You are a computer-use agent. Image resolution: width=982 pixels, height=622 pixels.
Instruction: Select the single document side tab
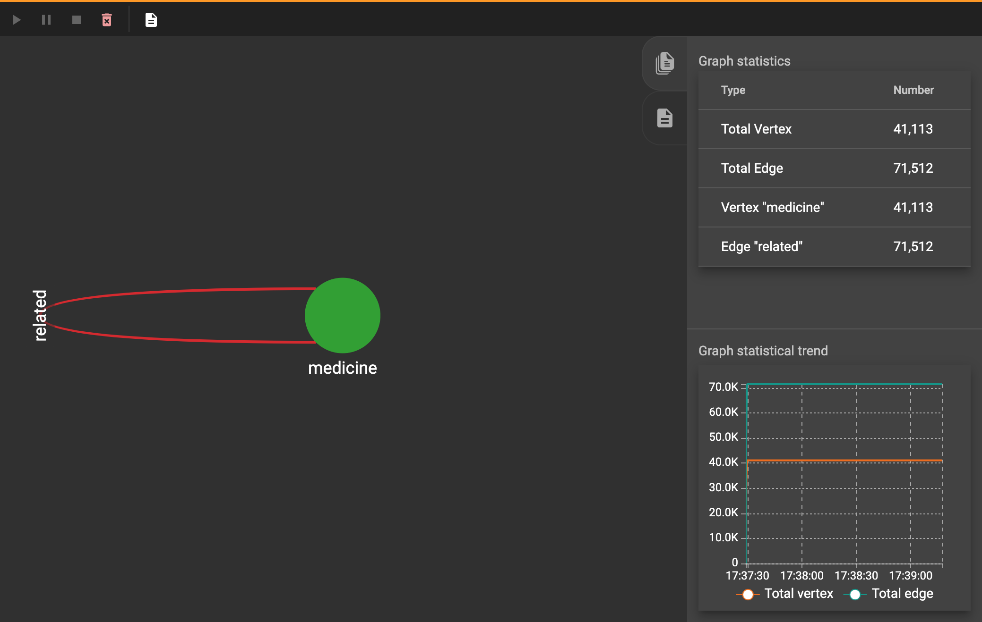pos(665,118)
